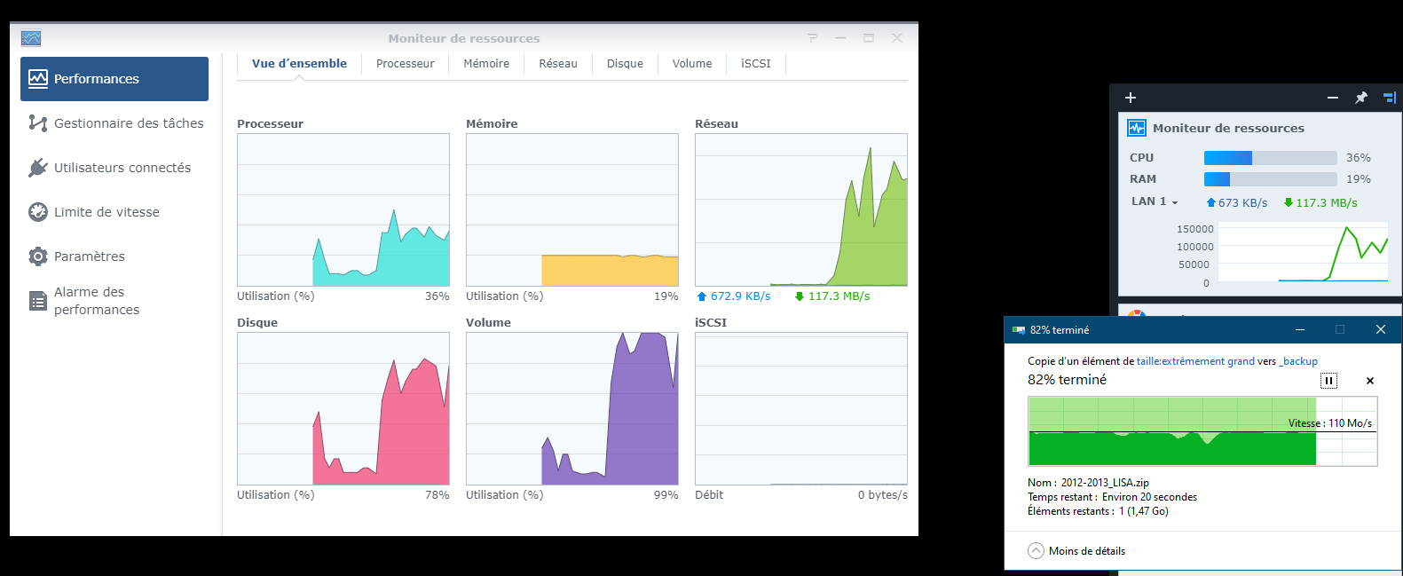Click the Paramètres gear icon

[x=38, y=256]
